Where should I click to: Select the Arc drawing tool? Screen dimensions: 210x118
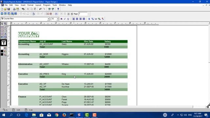[x=5, y=30]
